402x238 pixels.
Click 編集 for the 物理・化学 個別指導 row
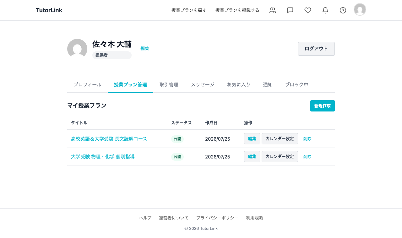(x=252, y=157)
